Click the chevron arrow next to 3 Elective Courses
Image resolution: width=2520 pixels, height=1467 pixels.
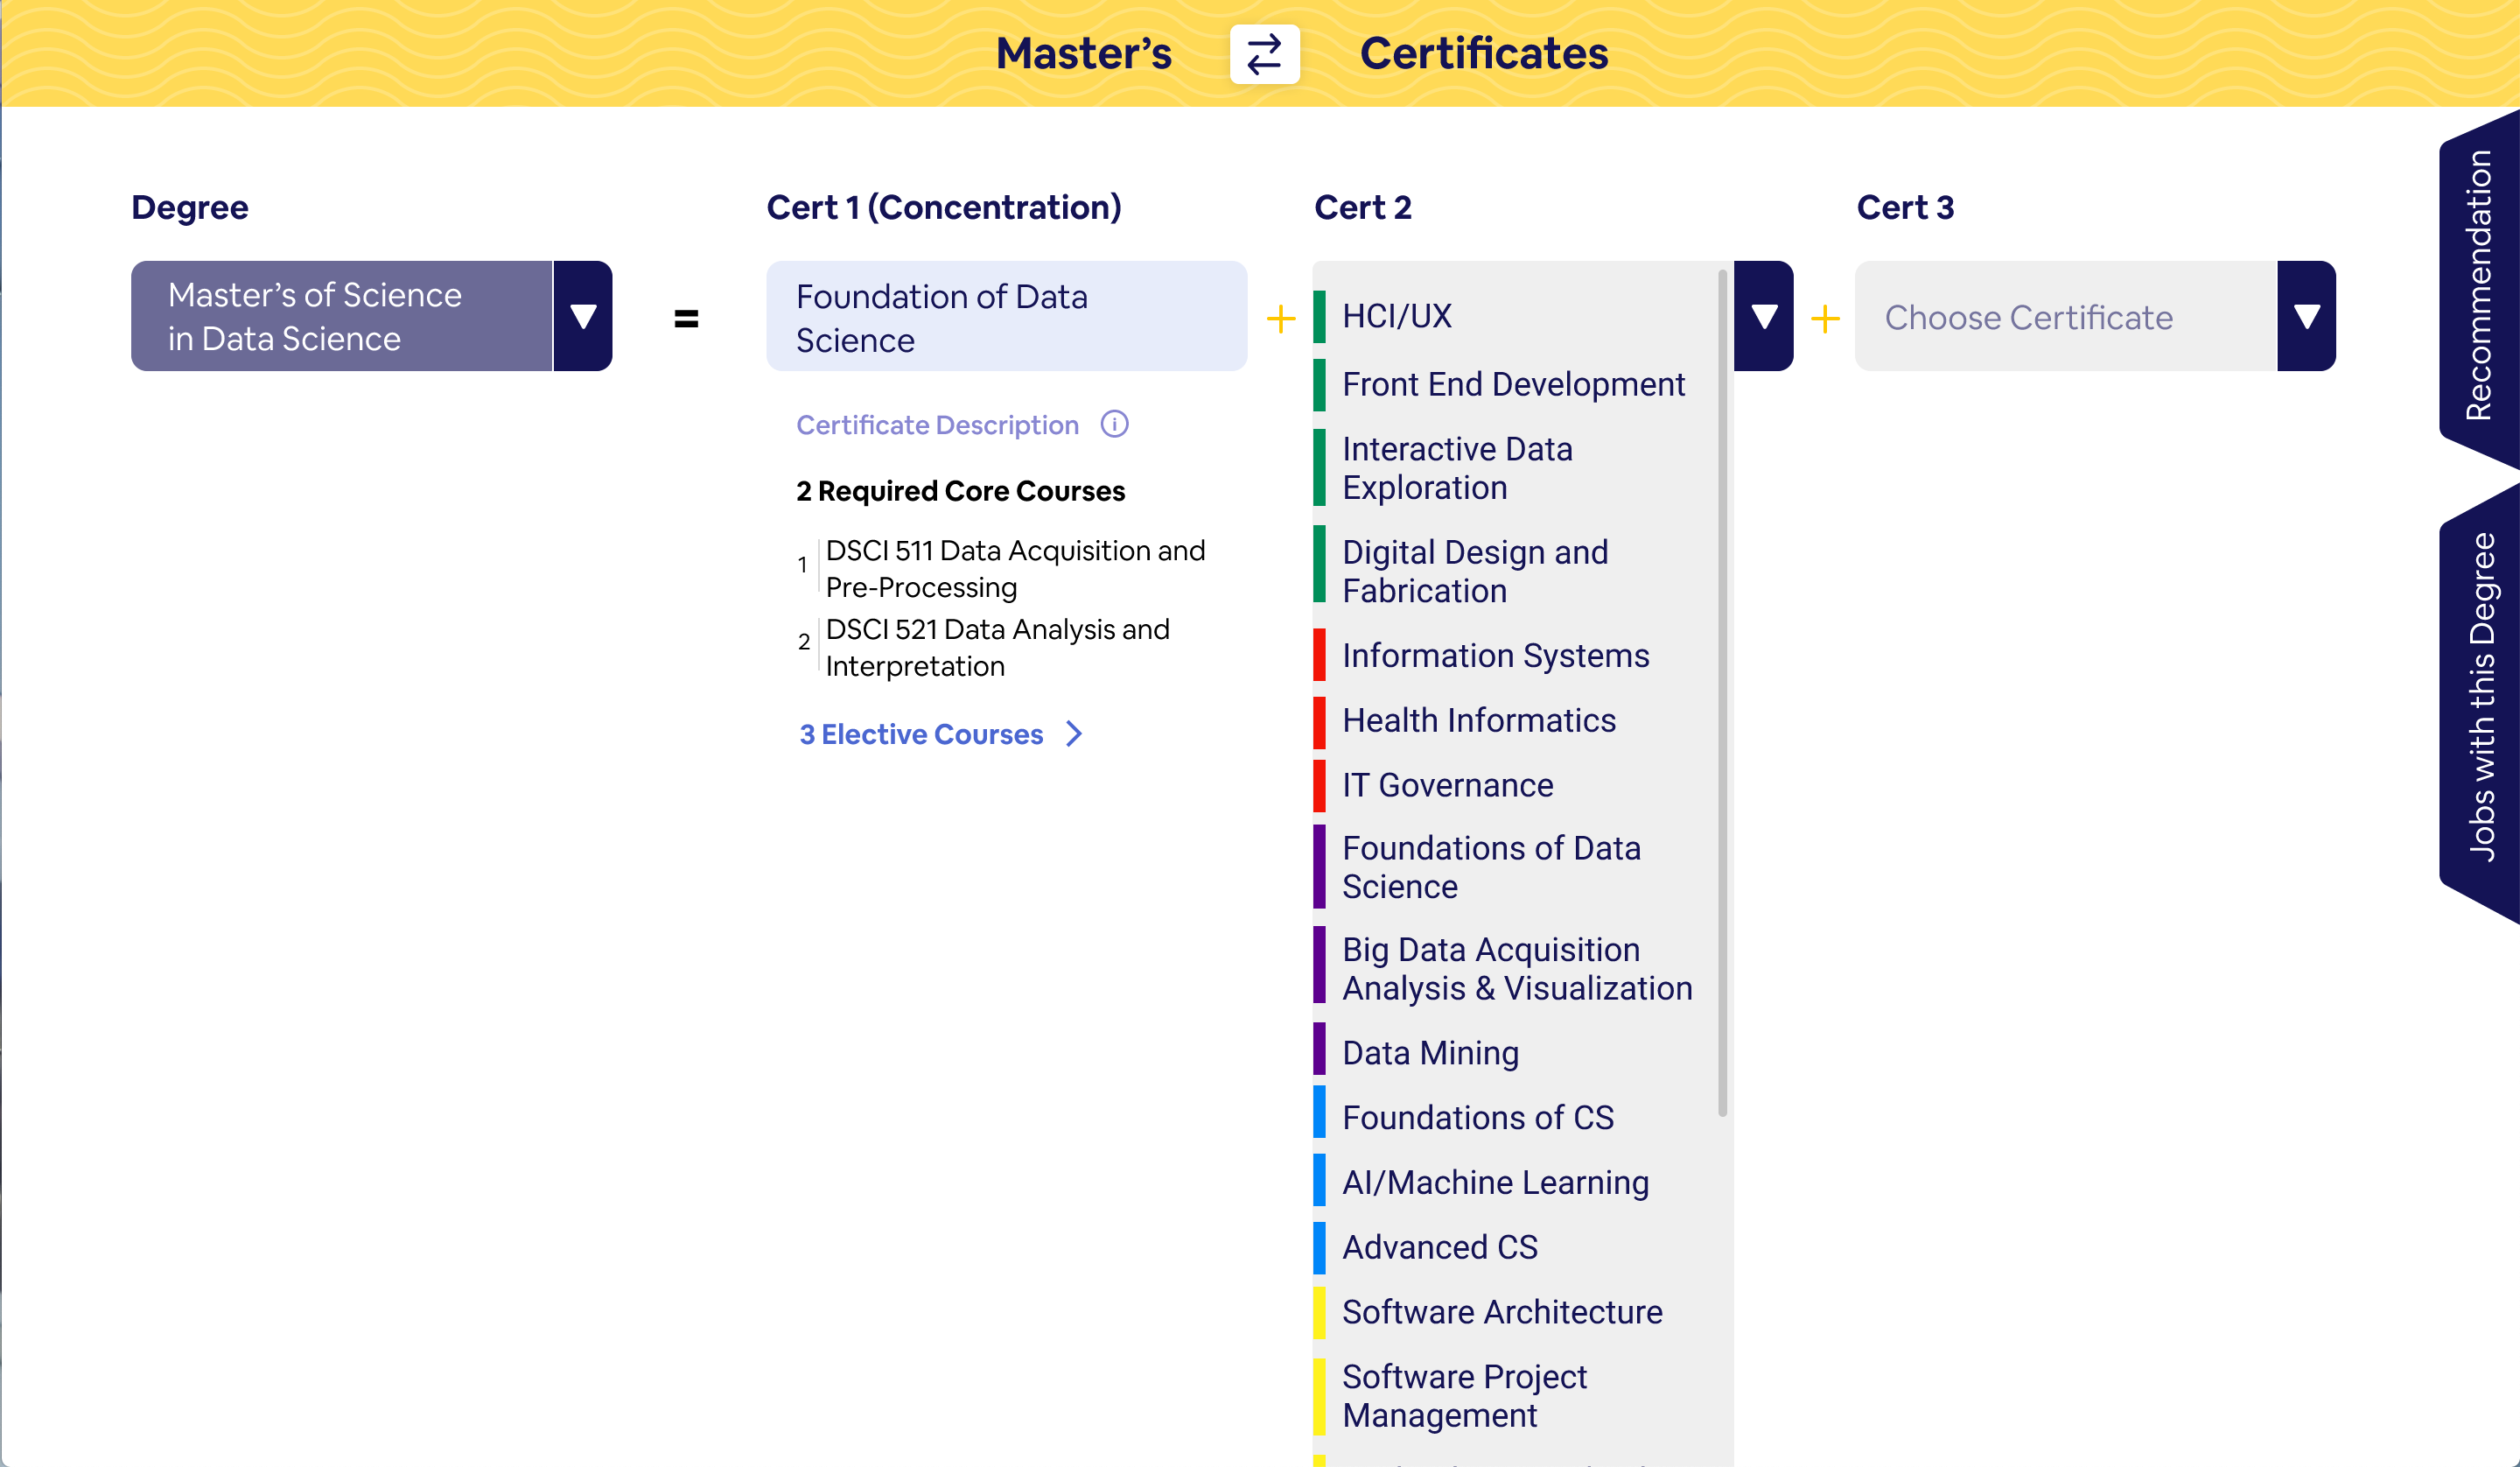(1074, 733)
